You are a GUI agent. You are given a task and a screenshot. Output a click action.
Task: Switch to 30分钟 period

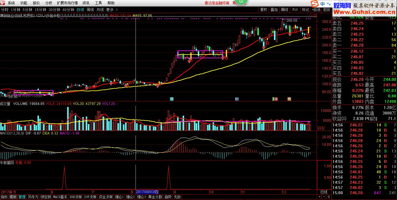[54, 10]
